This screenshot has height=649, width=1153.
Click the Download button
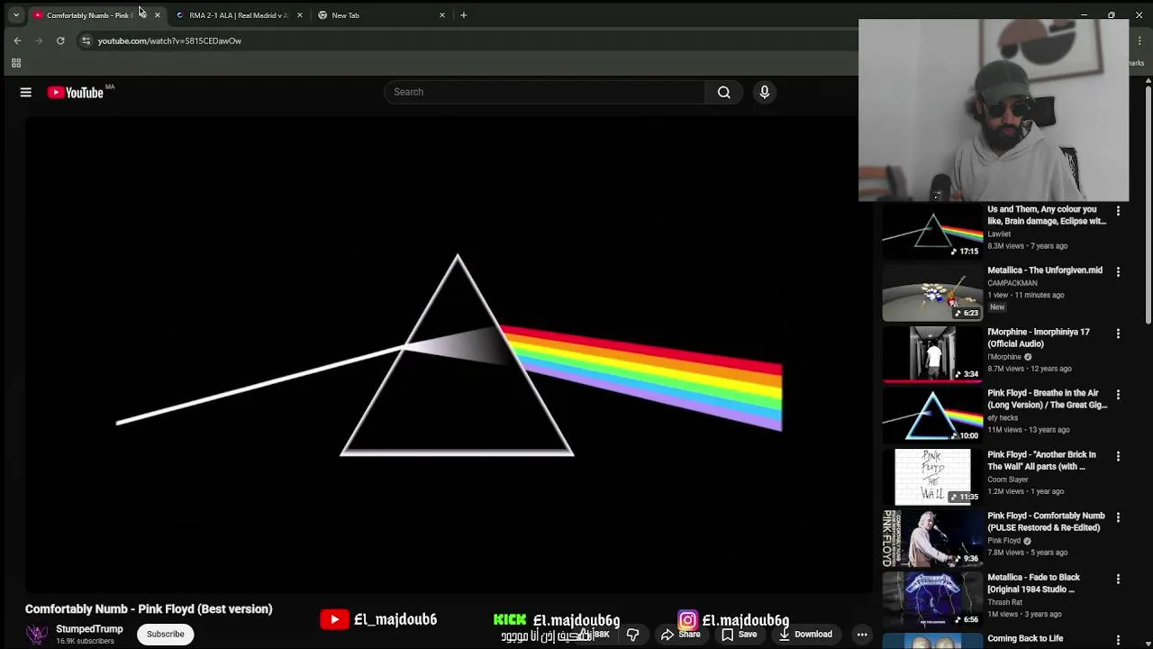point(805,635)
